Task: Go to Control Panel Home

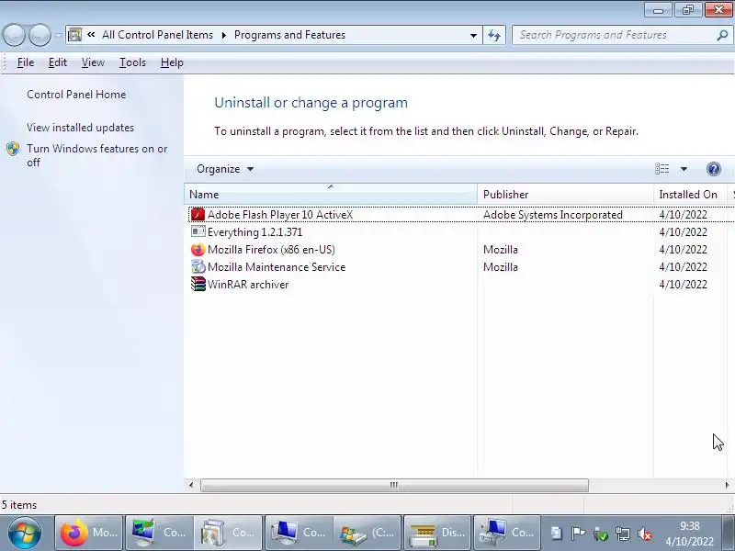Action: point(76,95)
